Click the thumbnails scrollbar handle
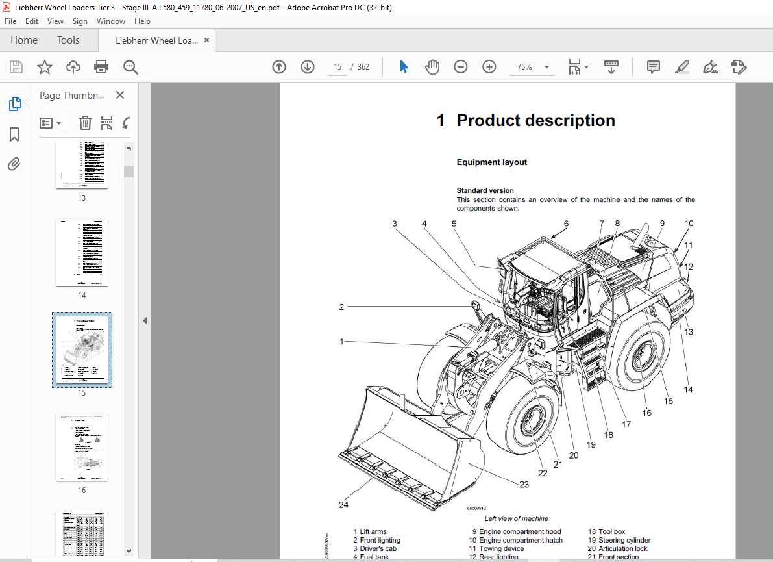 tap(129, 172)
